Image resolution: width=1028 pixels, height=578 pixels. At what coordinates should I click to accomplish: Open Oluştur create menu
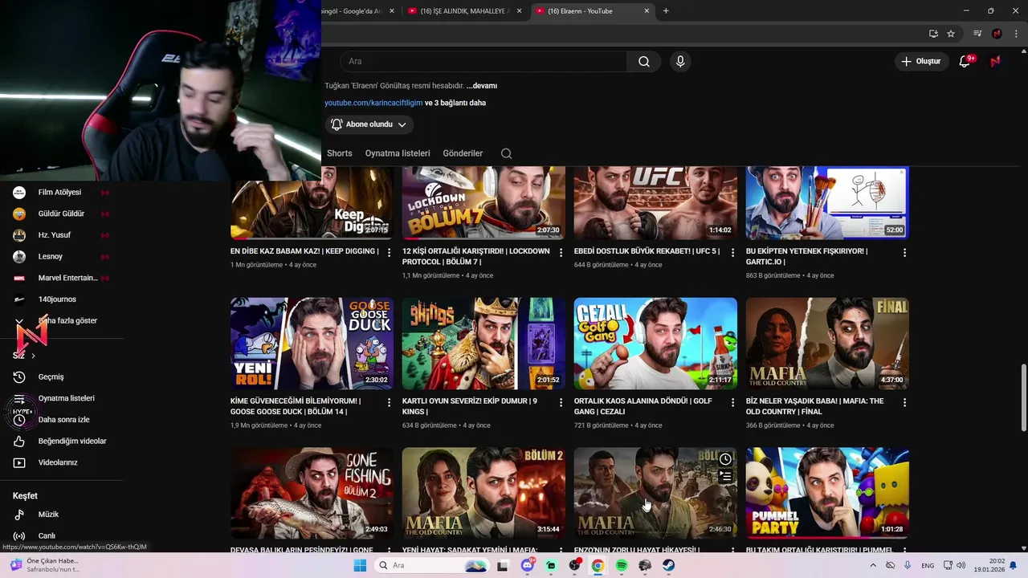tap(920, 61)
